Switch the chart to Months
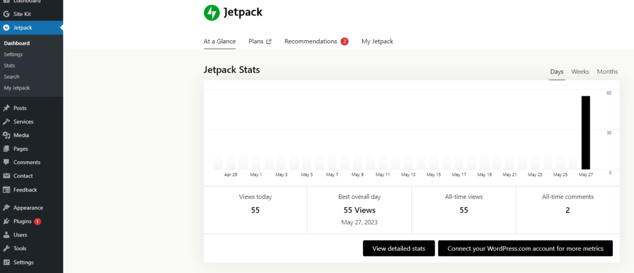Image resolution: width=634 pixels, height=273 pixels. pos(607,72)
